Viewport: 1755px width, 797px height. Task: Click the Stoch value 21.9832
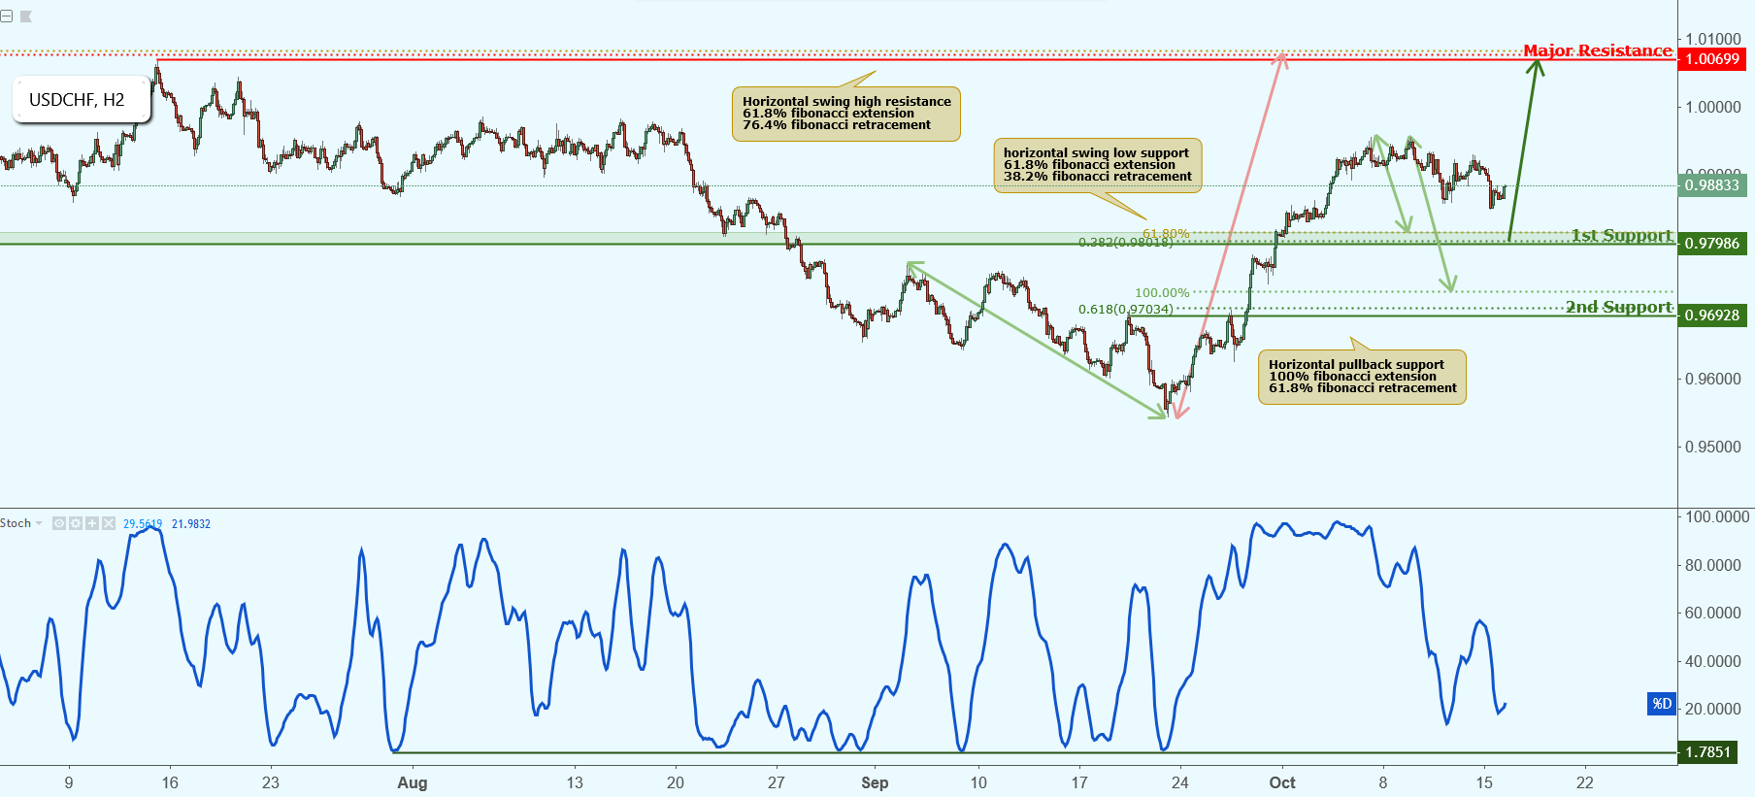191,524
